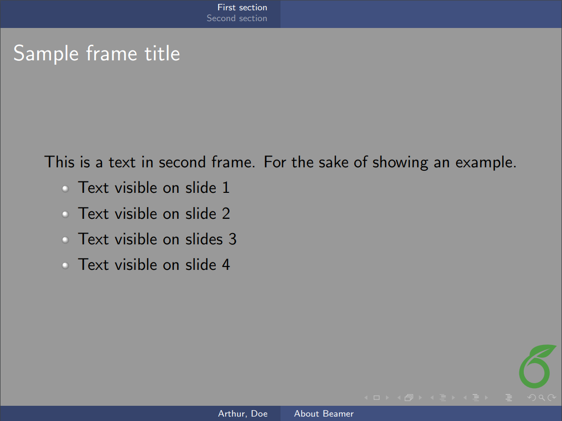Click the previous slide arrow
The width and height of the screenshot is (562, 421).
pyautogui.click(x=366, y=397)
